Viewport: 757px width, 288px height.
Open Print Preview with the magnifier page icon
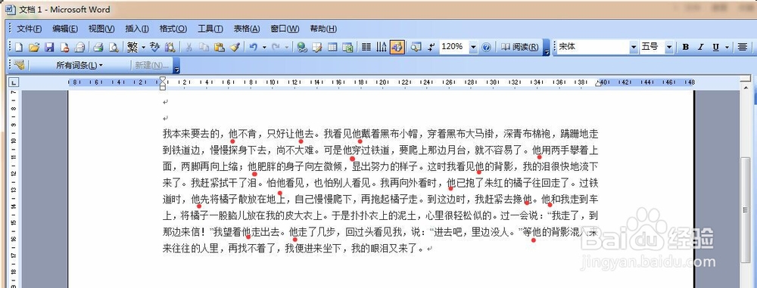click(114, 48)
